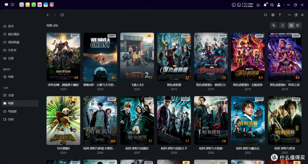Open the sort order menu
Viewport: 308px width, 164px height.
click(x=282, y=25)
